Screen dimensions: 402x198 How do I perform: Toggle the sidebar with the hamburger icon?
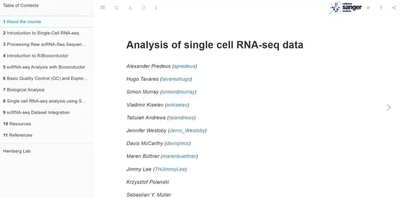point(103,7)
